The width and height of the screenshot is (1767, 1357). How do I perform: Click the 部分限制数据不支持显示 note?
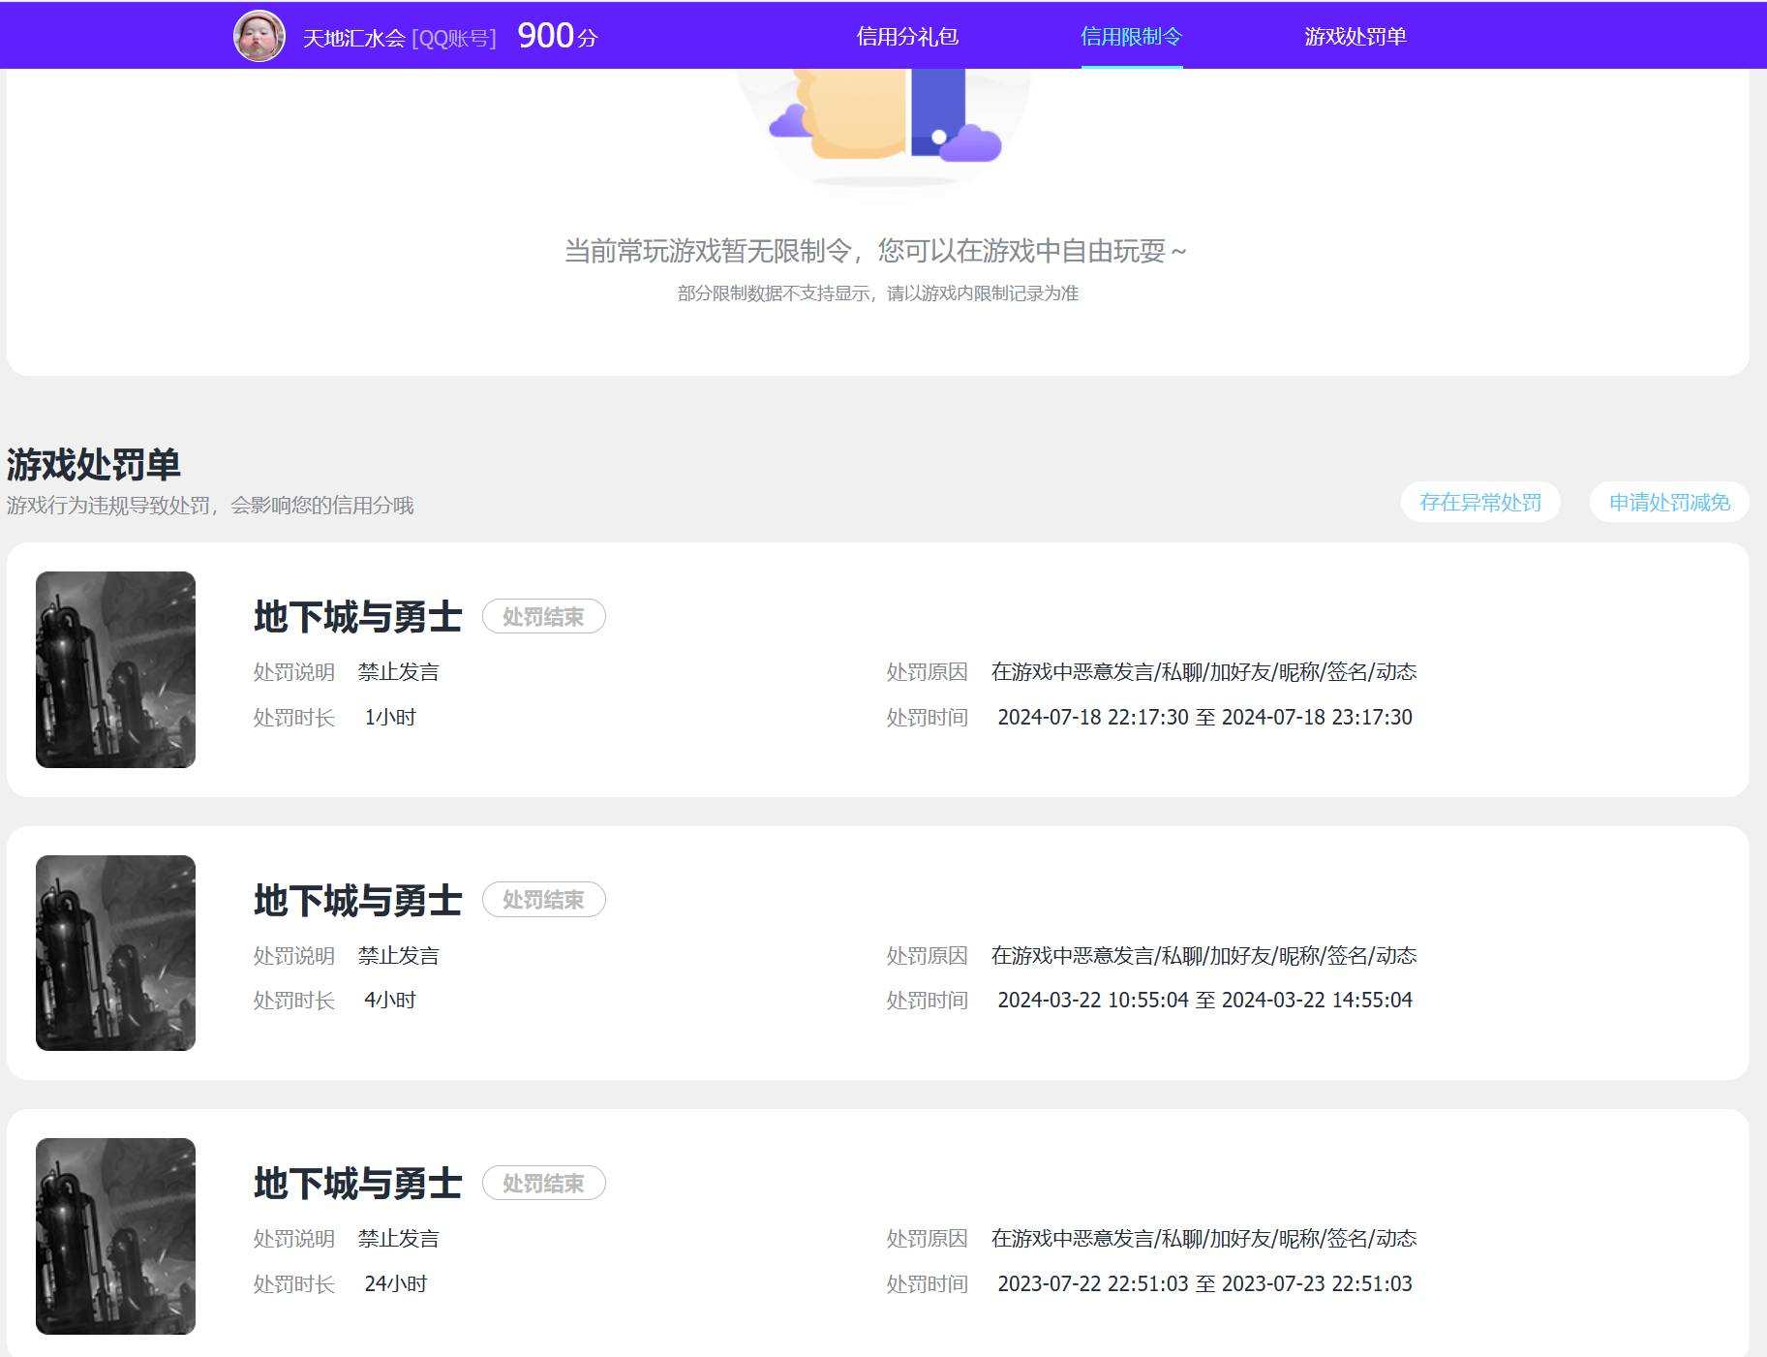(878, 293)
